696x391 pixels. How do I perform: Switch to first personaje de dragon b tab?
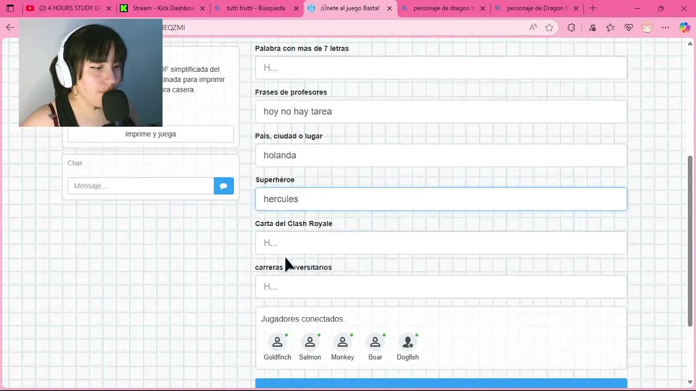click(443, 8)
